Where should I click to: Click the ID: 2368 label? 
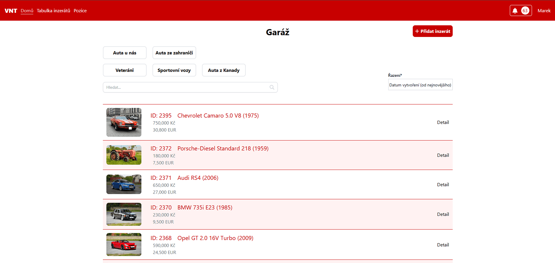161,238
